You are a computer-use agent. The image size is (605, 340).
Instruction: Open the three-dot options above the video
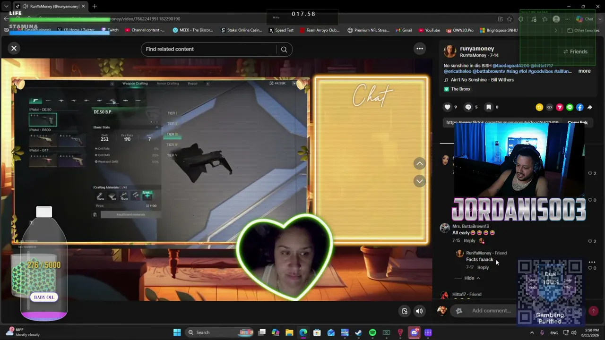(x=420, y=49)
